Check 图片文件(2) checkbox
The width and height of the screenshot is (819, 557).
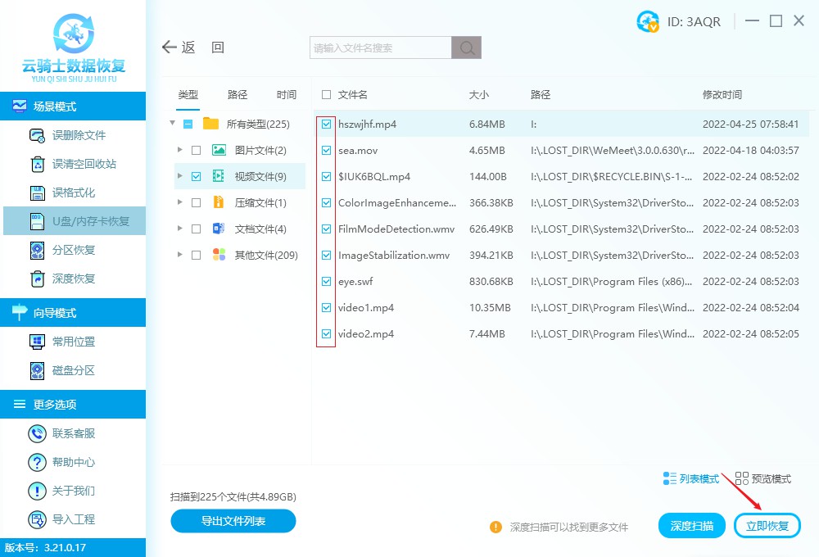[197, 151]
